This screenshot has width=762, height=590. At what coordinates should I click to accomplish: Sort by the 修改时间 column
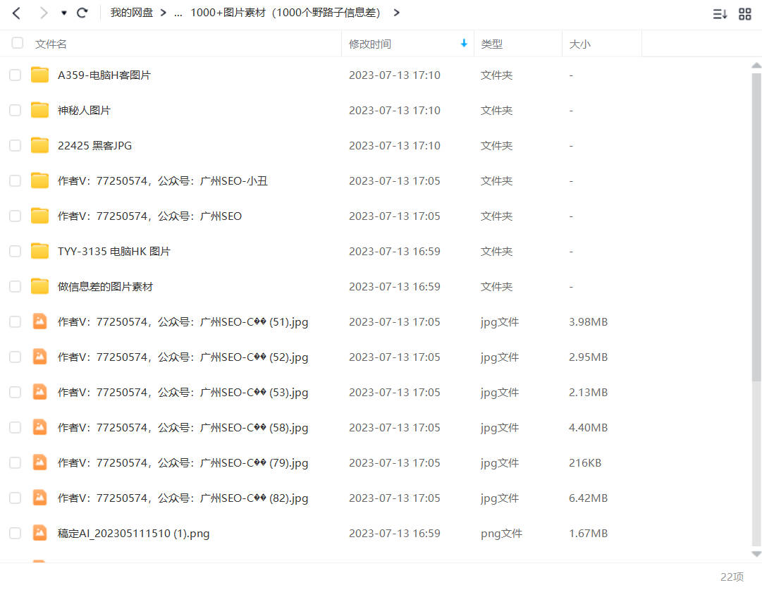click(x=370, y=44)
